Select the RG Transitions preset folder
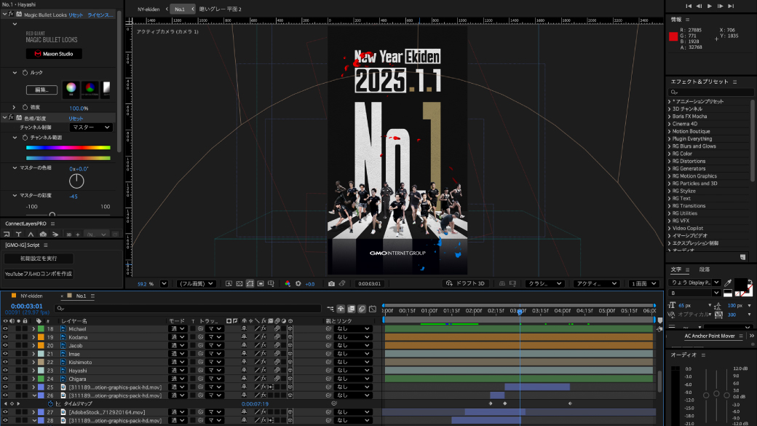The image size is (757, 426). 689,206
